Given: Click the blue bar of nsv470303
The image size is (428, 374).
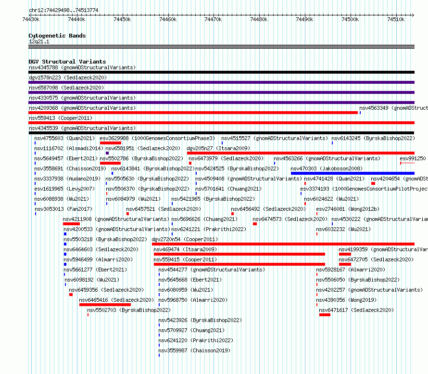Looking at the screenshot, I should coord(352,173).
